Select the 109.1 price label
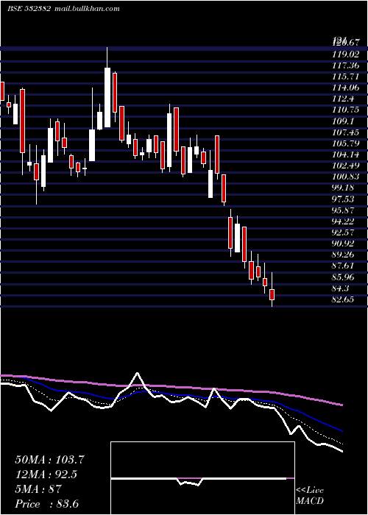 point(343,121)
